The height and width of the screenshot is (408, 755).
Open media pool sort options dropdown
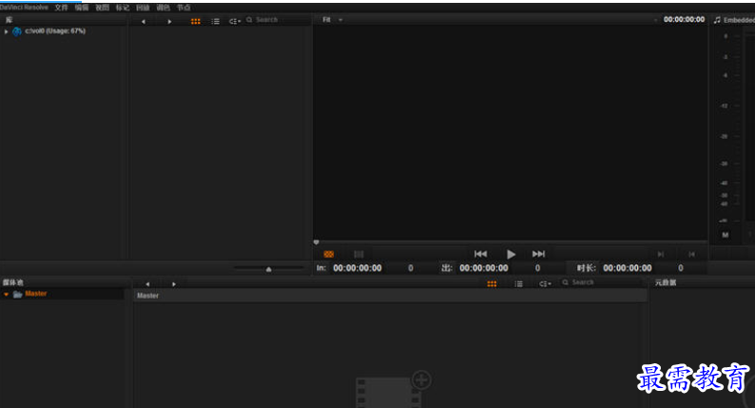(x=545, y=284)
